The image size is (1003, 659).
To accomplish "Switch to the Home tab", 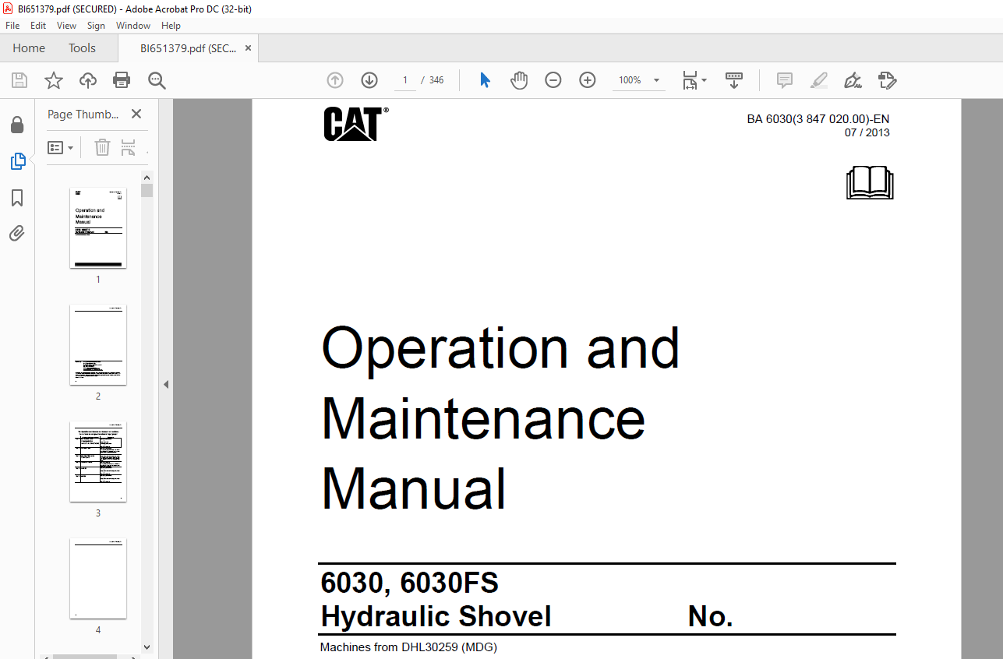I will (x=29, y=48).
